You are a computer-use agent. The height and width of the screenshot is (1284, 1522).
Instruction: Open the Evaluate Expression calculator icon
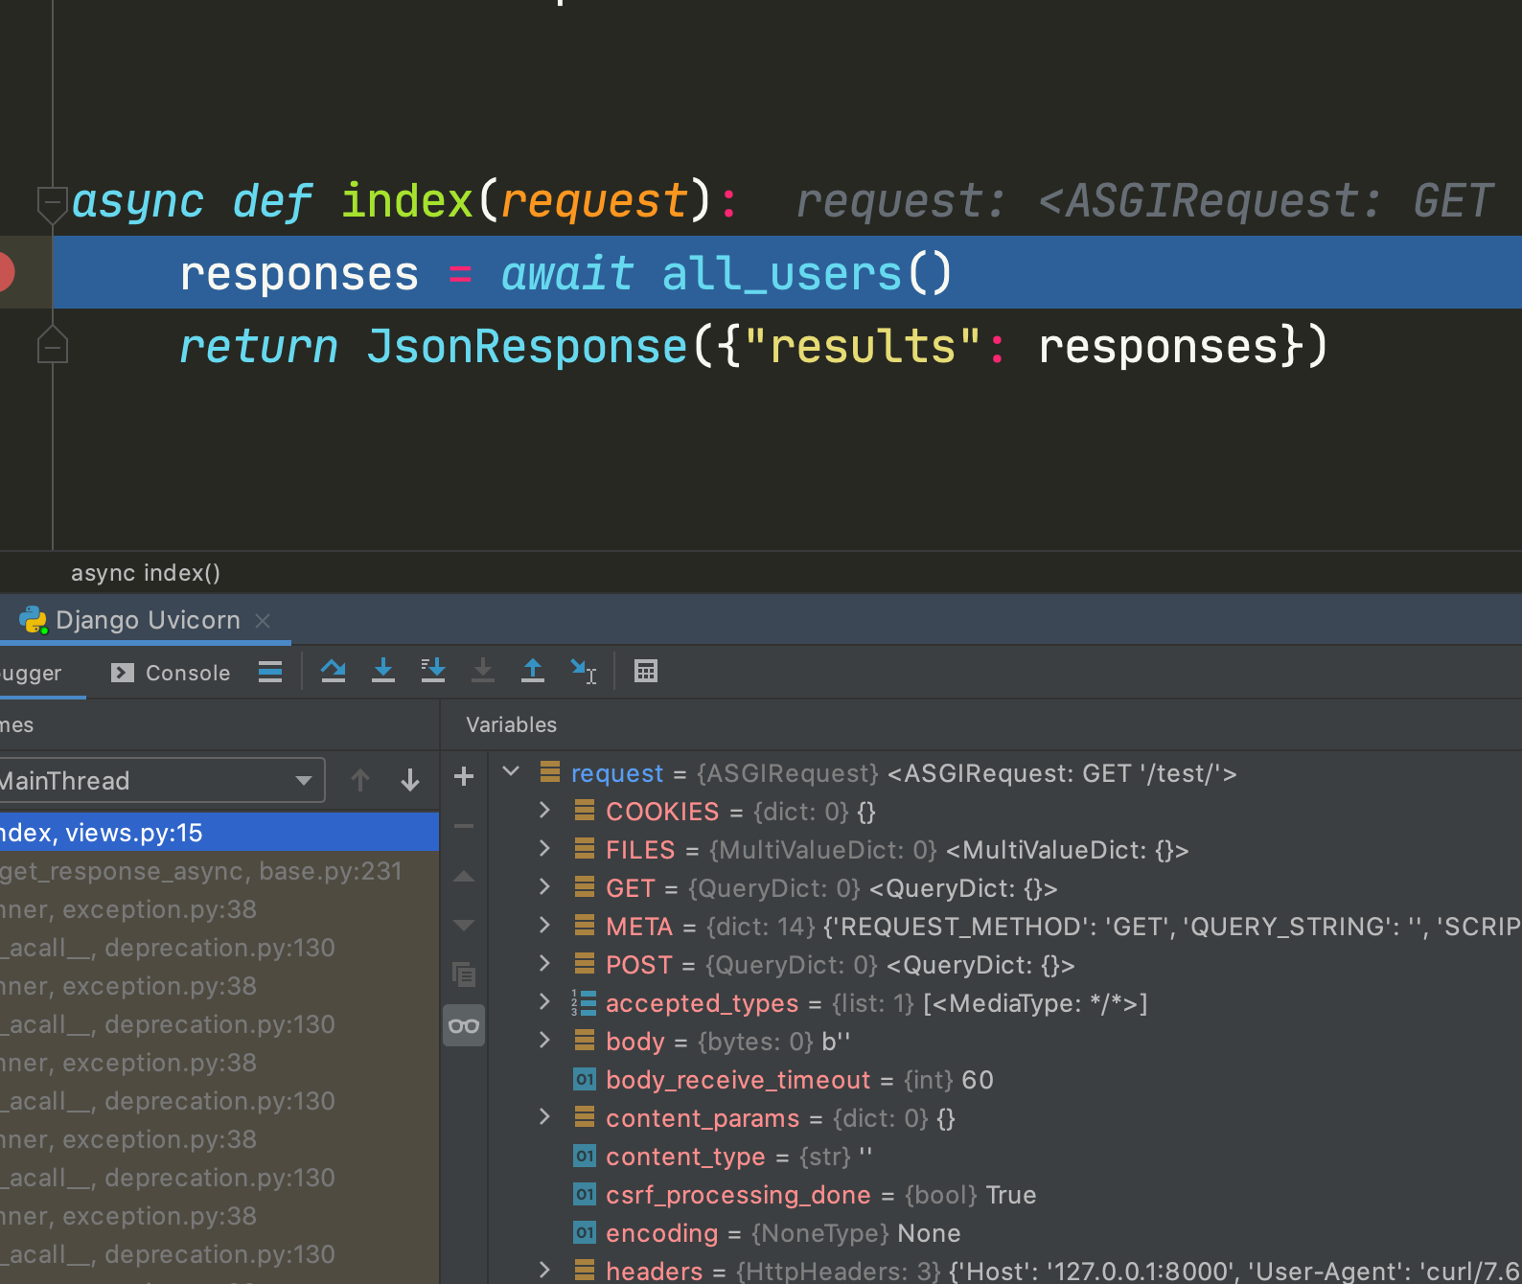646,672
